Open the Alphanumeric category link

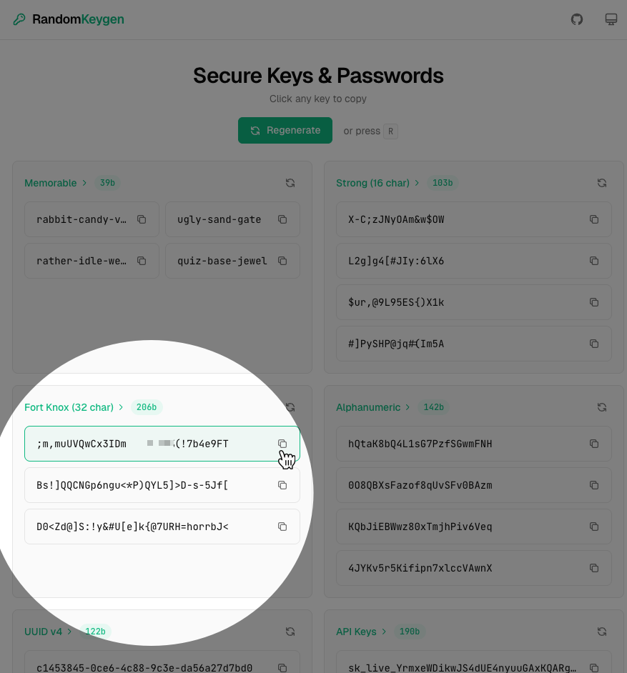368,407
